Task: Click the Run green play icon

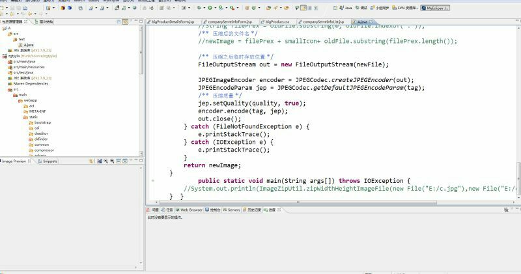Action: pos(210,8)
